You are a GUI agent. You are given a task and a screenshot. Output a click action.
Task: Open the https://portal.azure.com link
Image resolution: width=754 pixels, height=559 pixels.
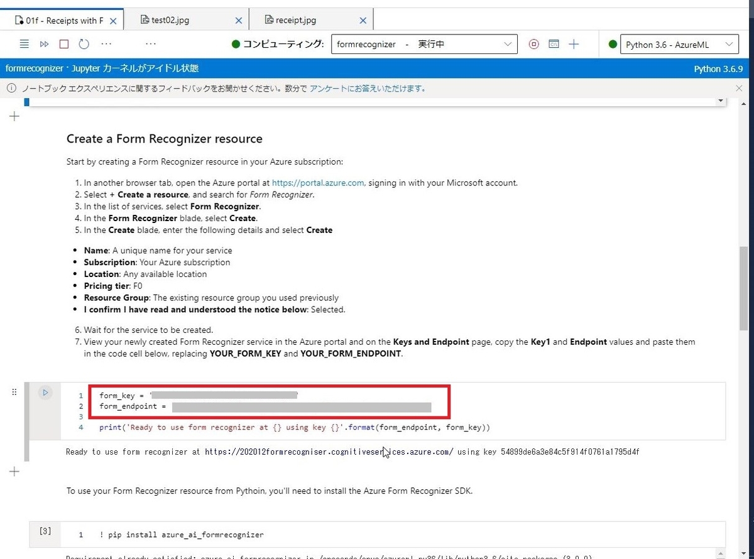318,183
